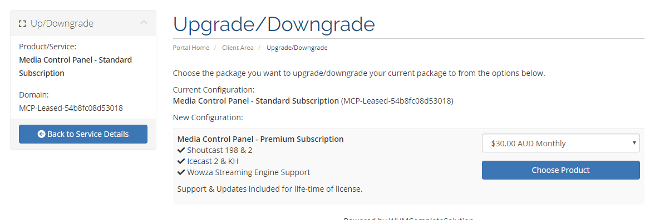Click the Upgrade/Downgrade page heading

pyautogui.click(x=274, y=24)
